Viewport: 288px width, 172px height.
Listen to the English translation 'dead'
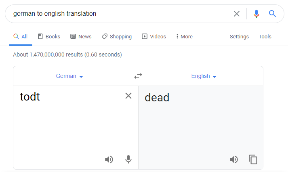click(234, 159)
